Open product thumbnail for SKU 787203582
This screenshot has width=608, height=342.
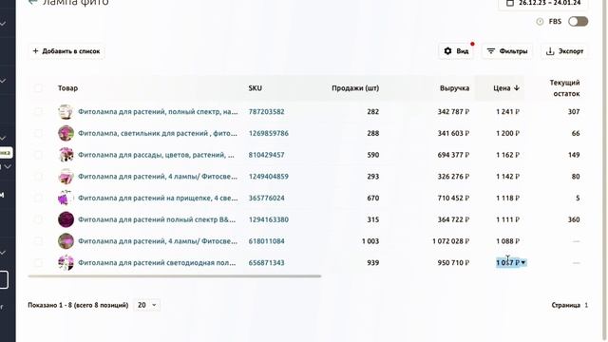(x=66, y=112)
